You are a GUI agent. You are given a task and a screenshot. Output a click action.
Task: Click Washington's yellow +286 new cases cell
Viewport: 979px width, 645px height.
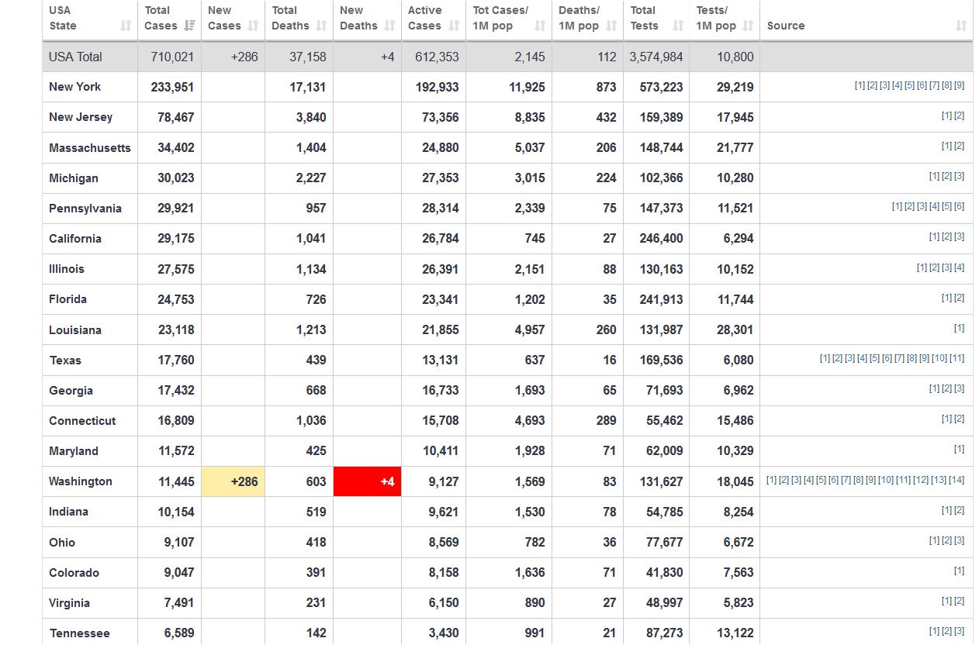(233, 481)
